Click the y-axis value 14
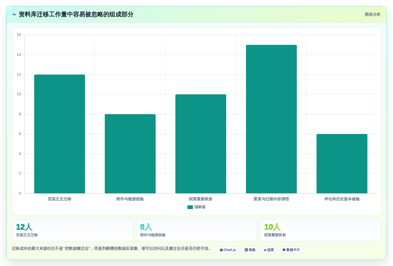 19,55
